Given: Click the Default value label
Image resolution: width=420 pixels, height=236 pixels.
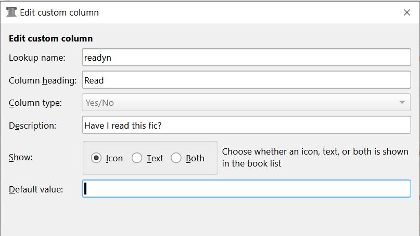Looking at the screenshot, I should coord(36,189).
